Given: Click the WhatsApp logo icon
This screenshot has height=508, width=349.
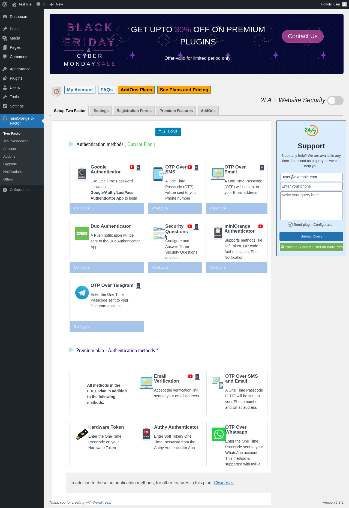Looking at the screenshot, I should coord(219,434).
